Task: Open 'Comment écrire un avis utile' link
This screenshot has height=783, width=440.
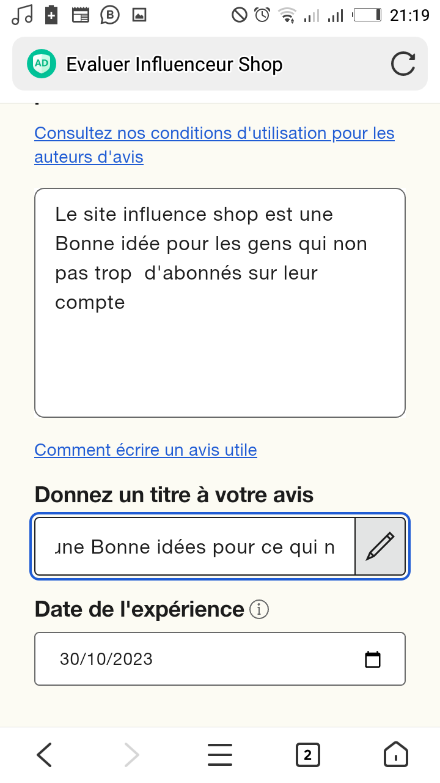Action: (x=145, y=450)
